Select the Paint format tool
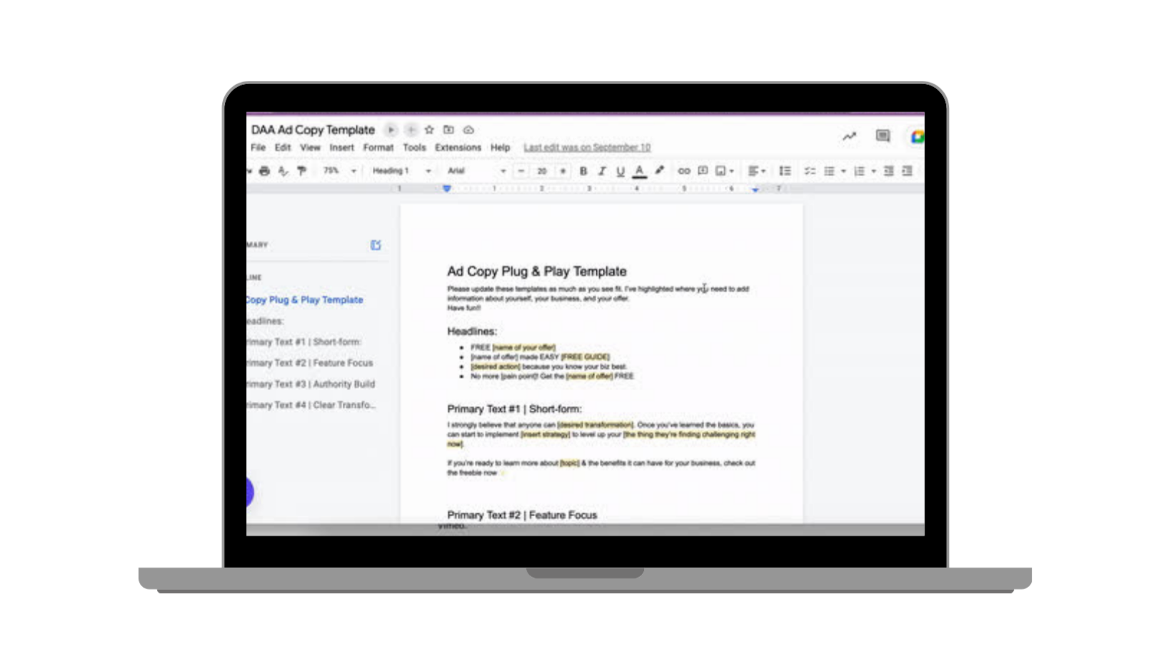1171x659 pixels. (x=301, y=171)
